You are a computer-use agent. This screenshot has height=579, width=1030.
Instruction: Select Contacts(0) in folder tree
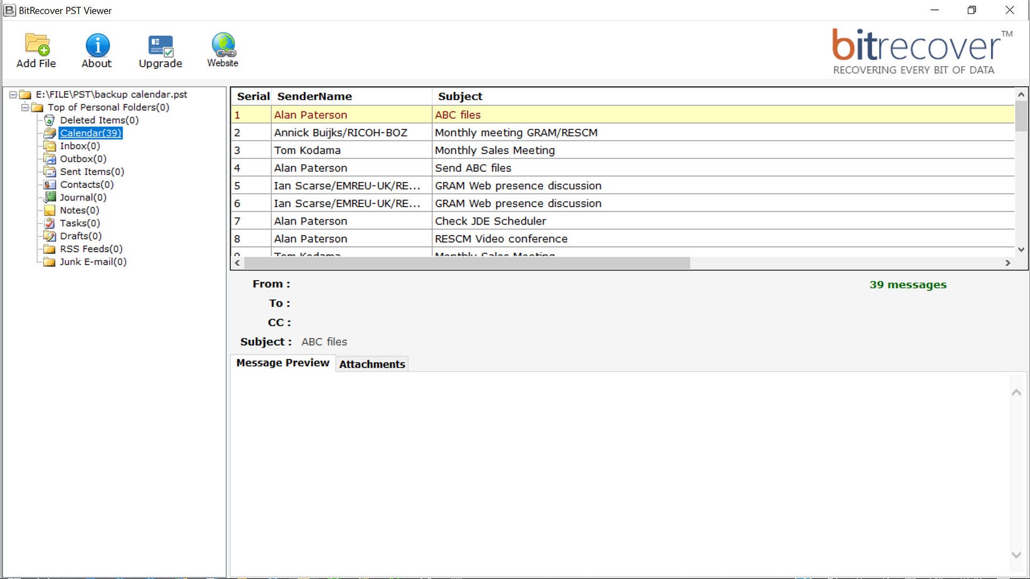[87, 184]
